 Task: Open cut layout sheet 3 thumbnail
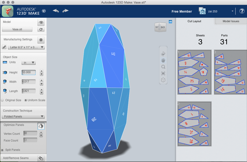pyautogui.click(x=230, y=72)
